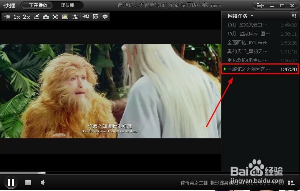Minimize the 快播 player window
The image size is (300, 191).
[x=272, y=6]
